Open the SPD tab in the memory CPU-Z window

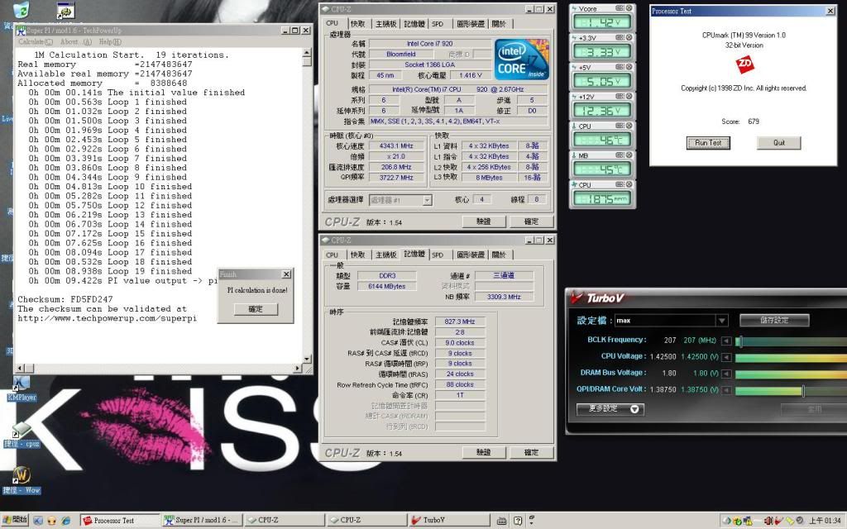(438, 255)
